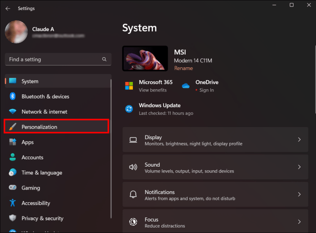Screen dimensions: 316x233
Task: Open Network & internet settings
Action: point(58,112)
